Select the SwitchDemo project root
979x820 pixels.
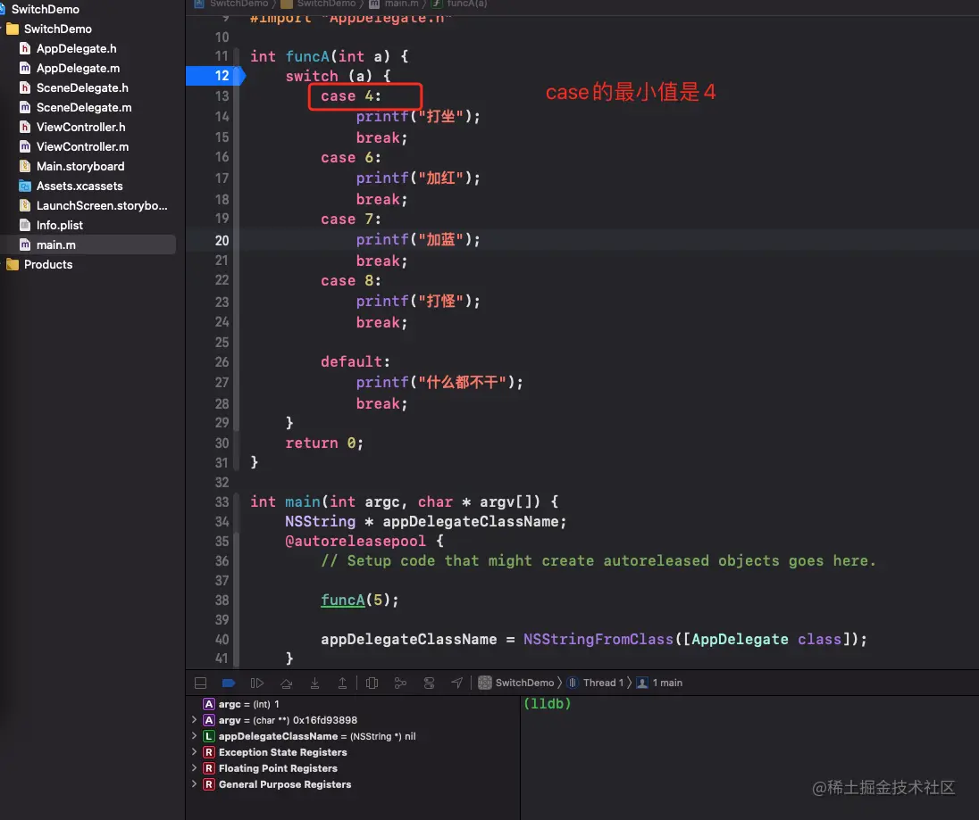pos(45,9)
